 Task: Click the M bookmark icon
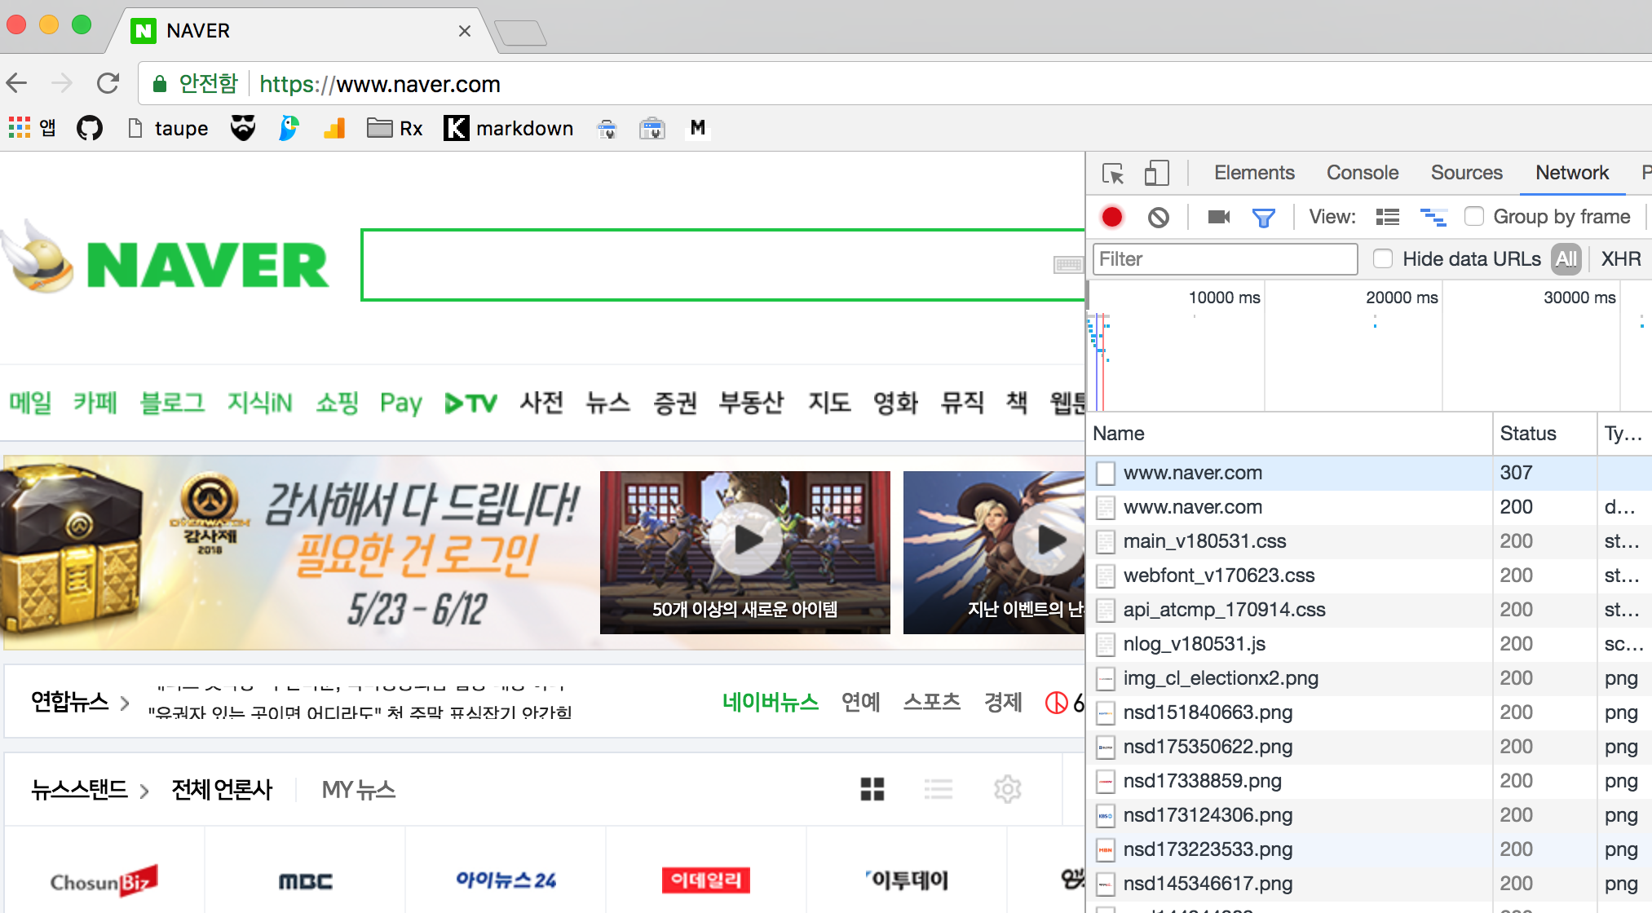click(697, 127)
